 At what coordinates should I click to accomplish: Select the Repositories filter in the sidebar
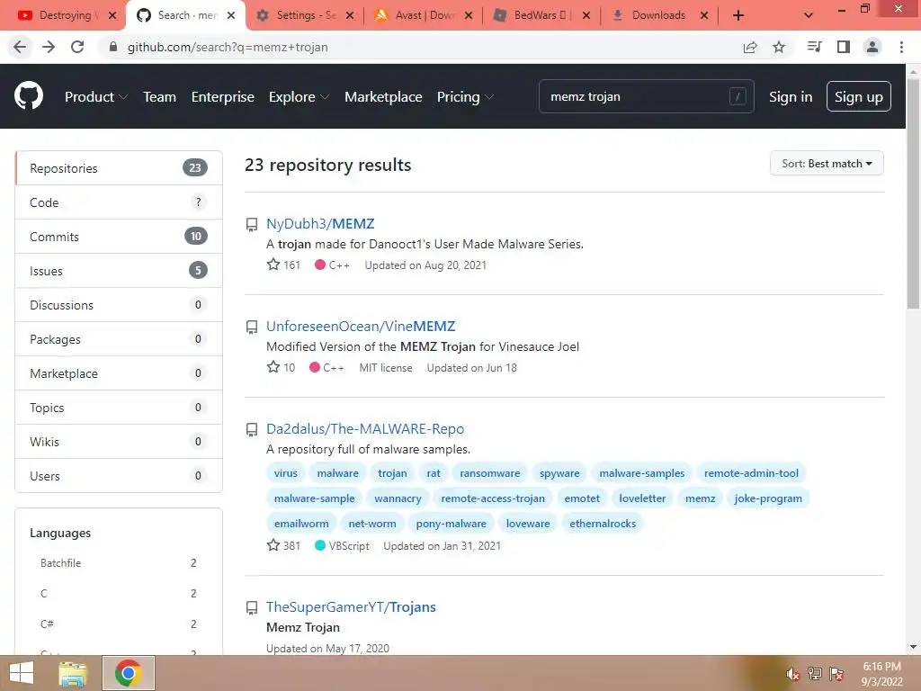pos(119,168)
